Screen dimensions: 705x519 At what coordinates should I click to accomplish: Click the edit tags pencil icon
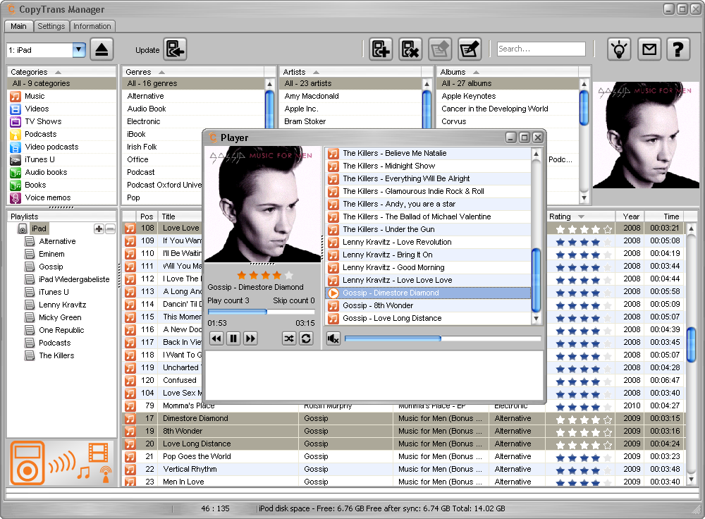tap(470, 49)
